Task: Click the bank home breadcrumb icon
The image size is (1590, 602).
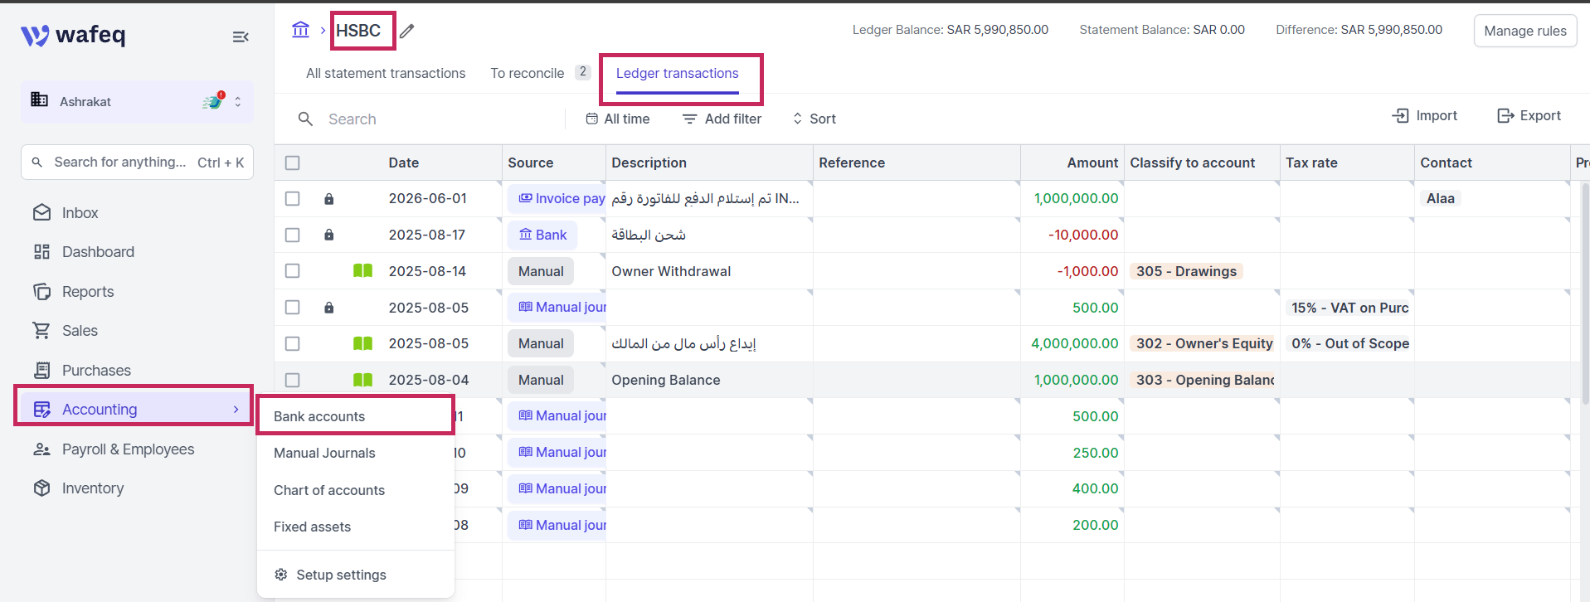Action: pyautogui.click(x=300, y=30)
